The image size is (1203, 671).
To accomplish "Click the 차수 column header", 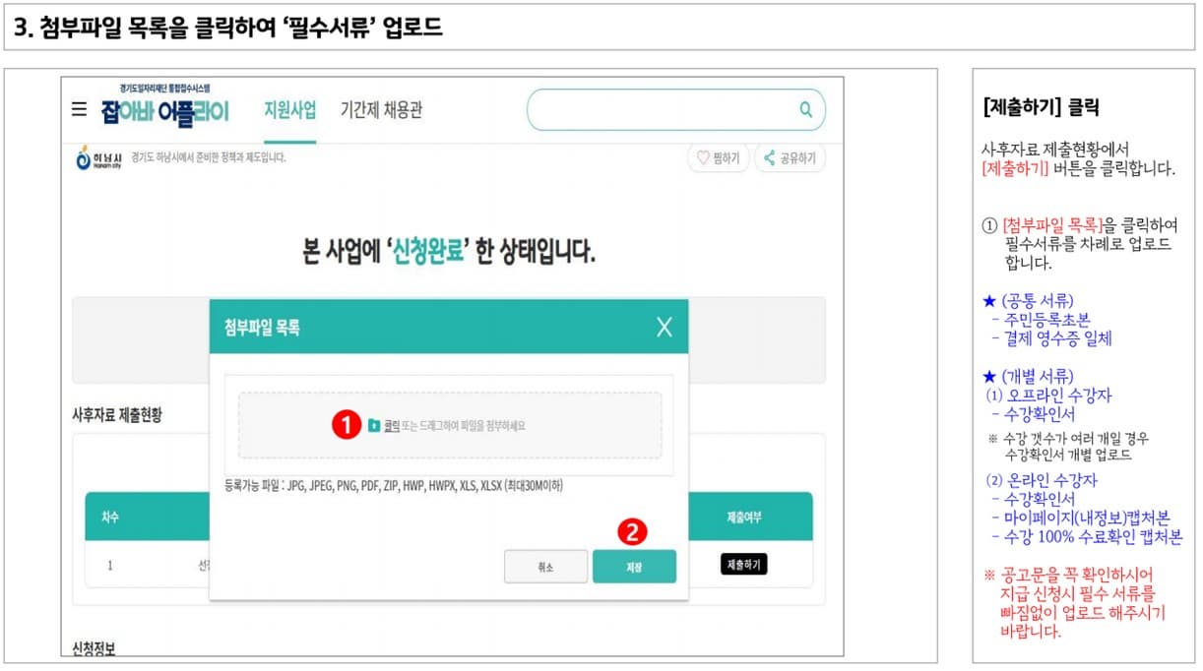I will [x=108, y=516].
